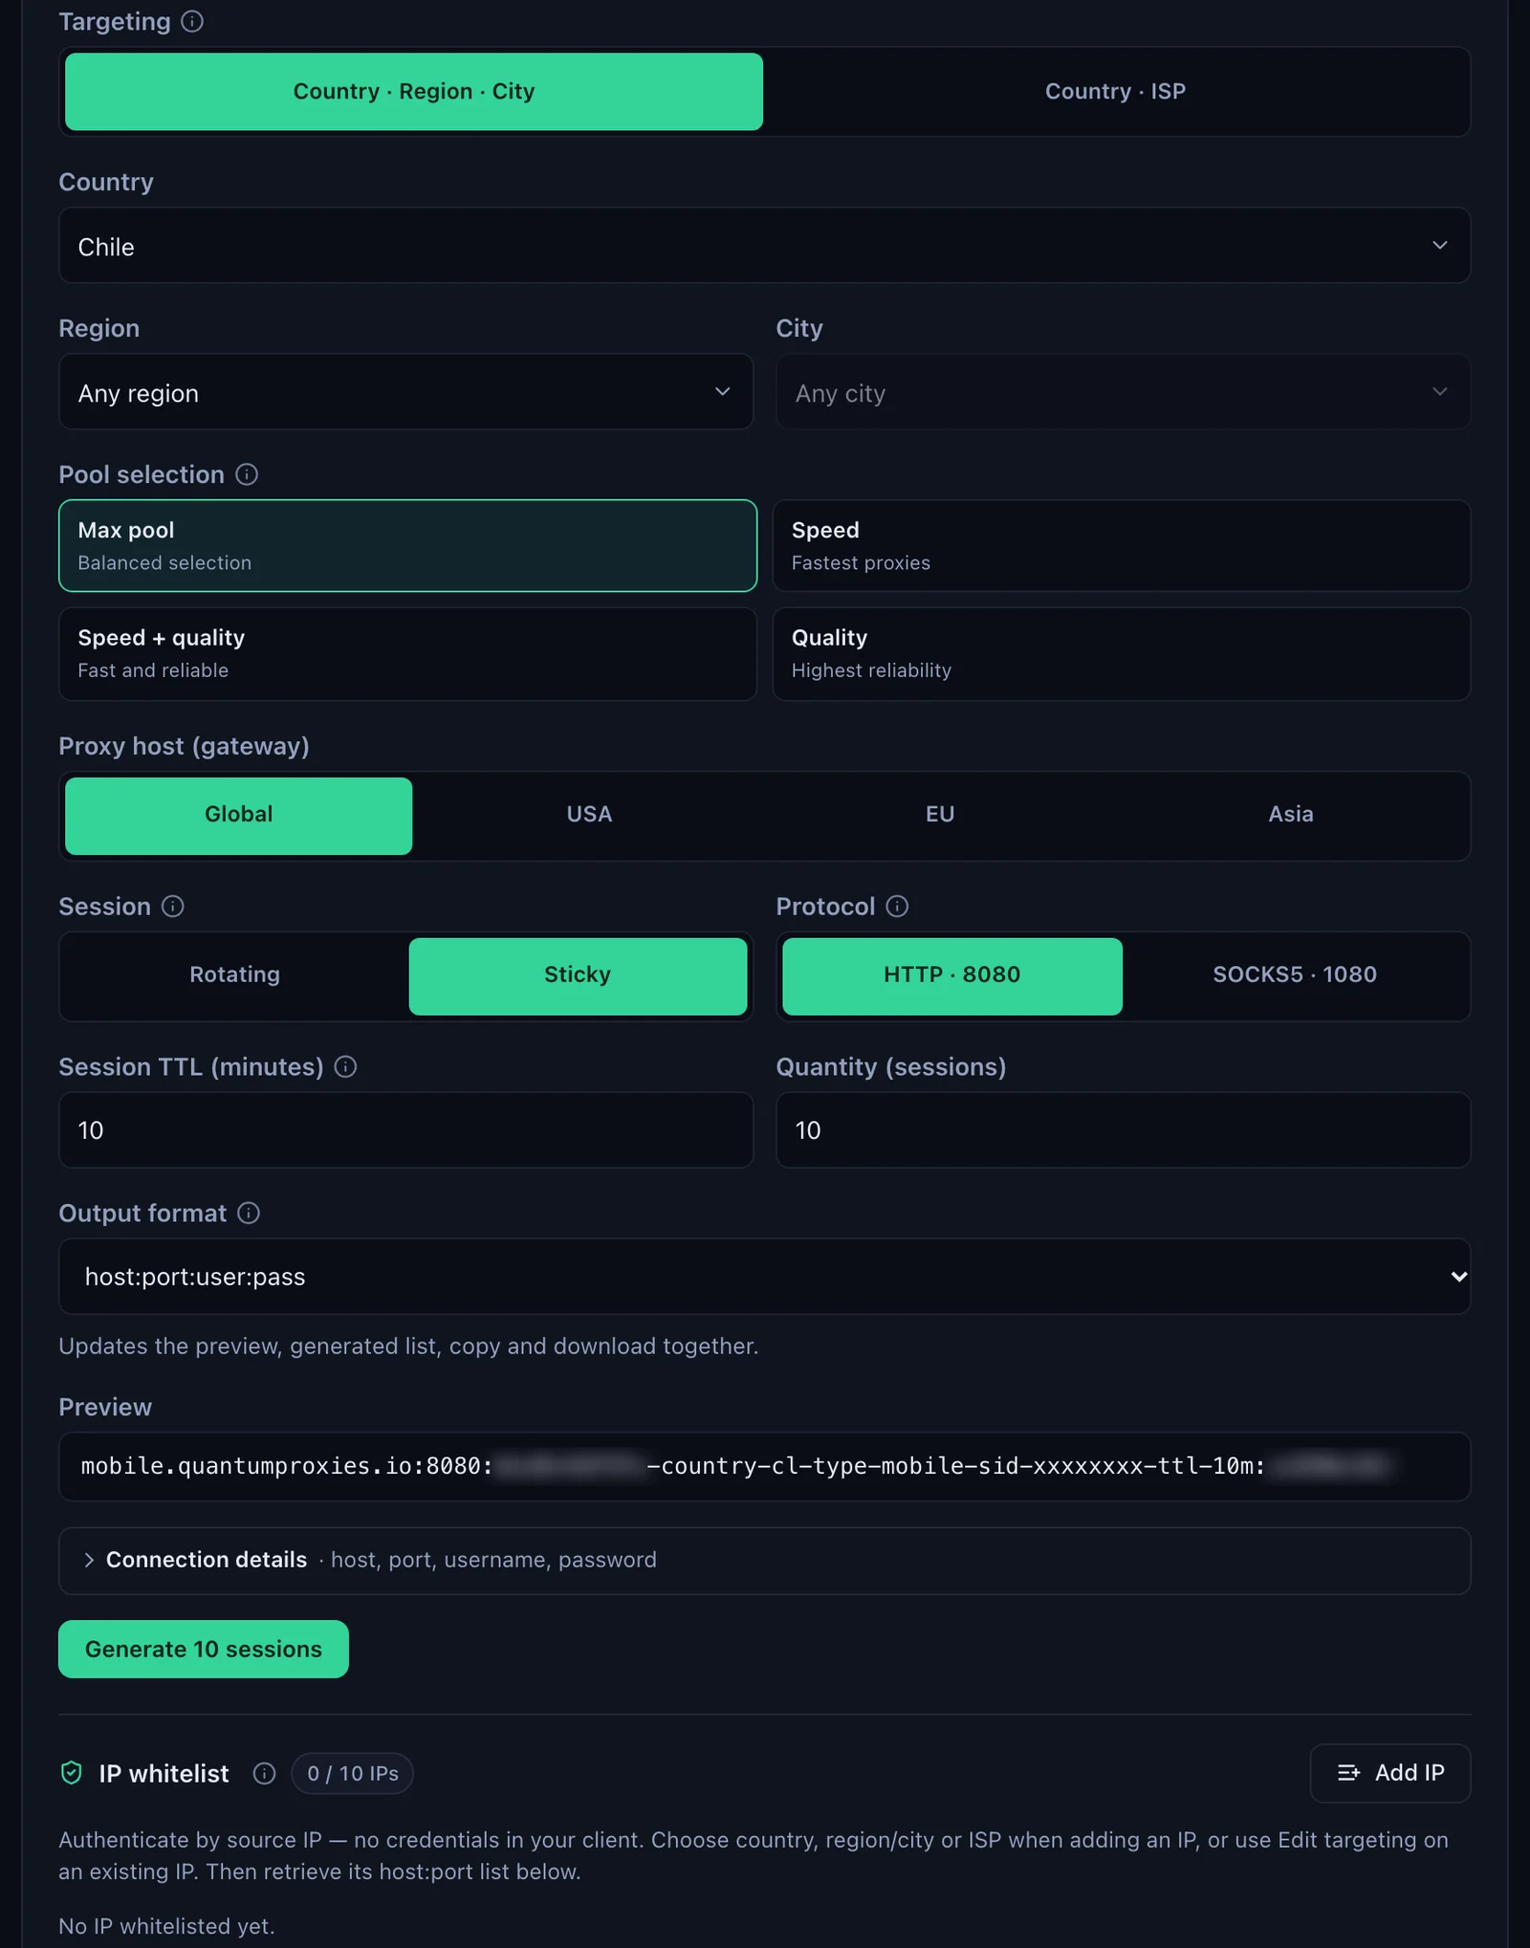Open the Country dropdown showing Chile
Viewport: 1530px width, 1948px height.
click(764, 246)
